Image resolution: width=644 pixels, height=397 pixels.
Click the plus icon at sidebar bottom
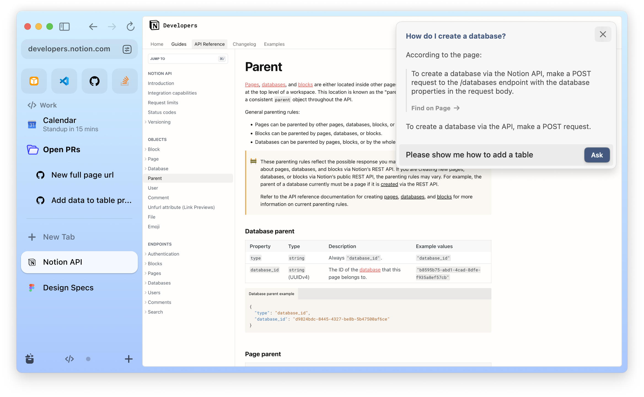(x=128, y=359)
